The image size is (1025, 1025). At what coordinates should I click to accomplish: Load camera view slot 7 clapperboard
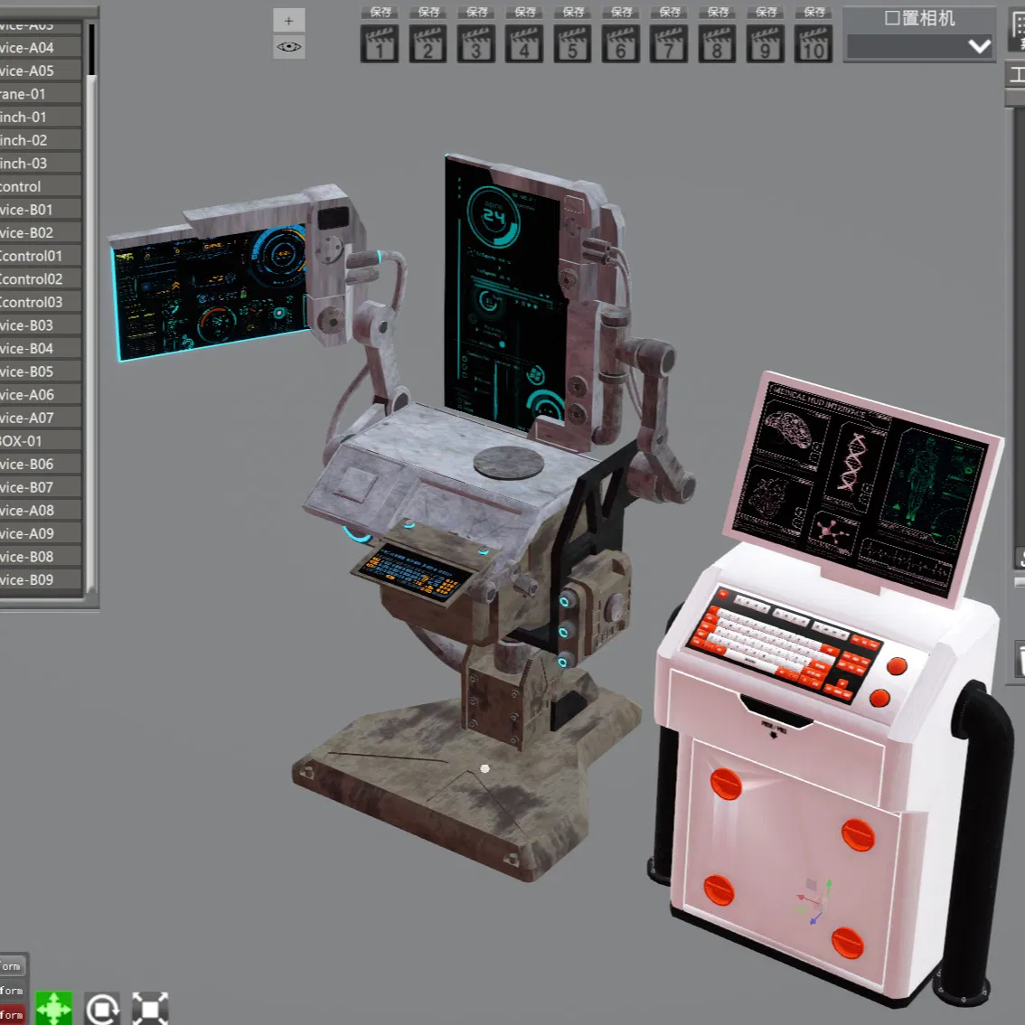coord(669,43)
